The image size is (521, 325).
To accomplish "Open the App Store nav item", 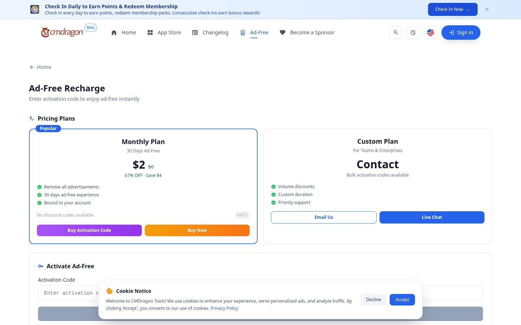I will tap(164, 32).
